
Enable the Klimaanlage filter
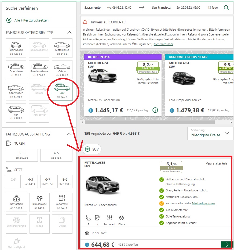(x=39, y=202)
